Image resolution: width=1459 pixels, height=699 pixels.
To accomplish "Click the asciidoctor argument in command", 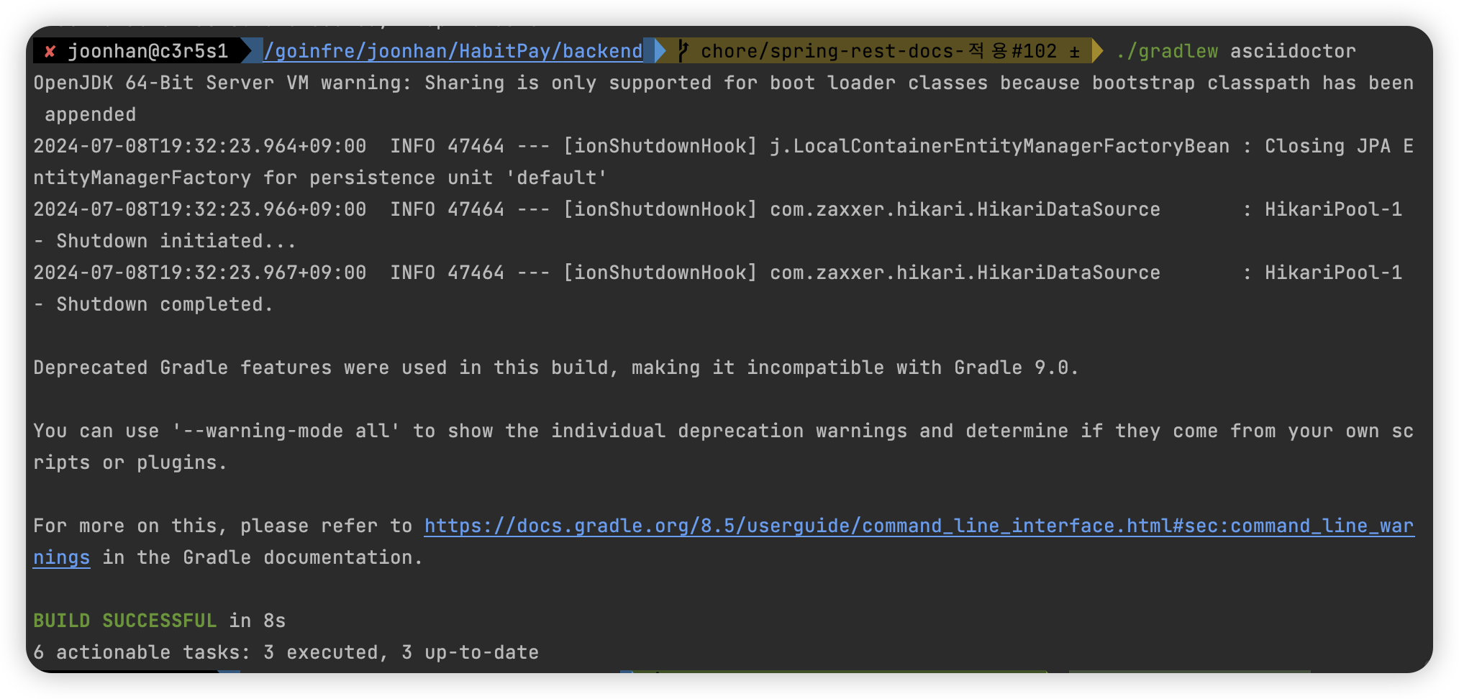I will click(x=1293, y=51).
